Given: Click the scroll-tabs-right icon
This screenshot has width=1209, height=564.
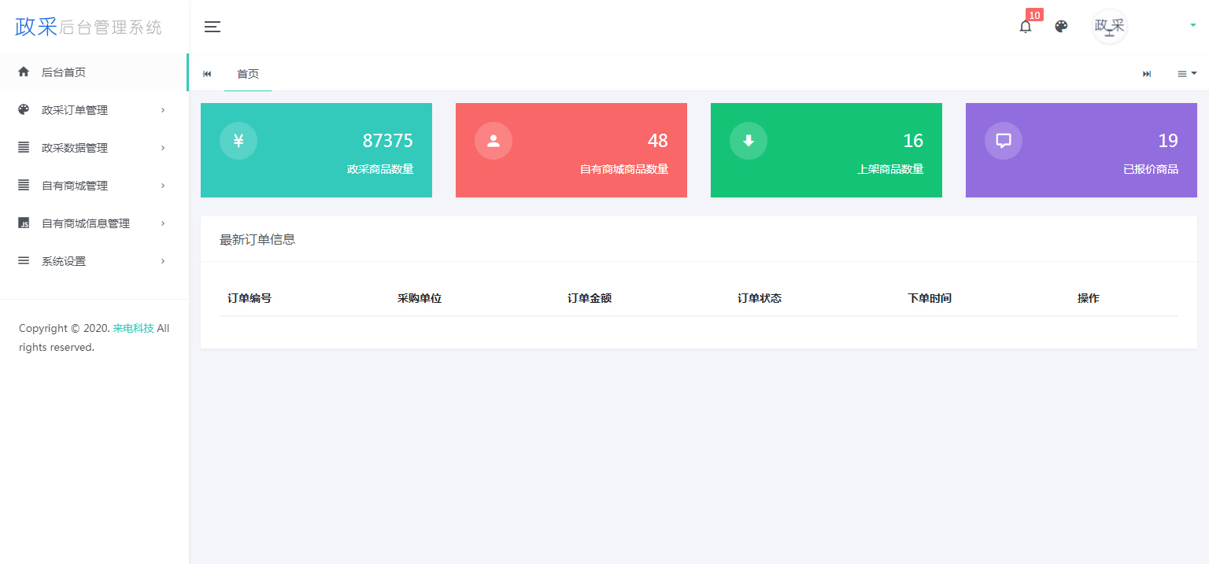Looking at the screenshot, I should coord(1147,74).
